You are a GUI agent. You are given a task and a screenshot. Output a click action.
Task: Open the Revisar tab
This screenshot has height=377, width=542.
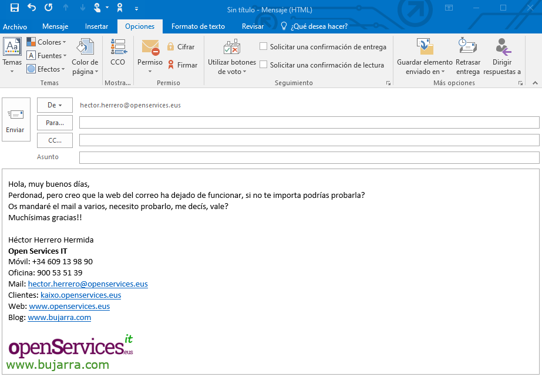[x=253, y=26]
